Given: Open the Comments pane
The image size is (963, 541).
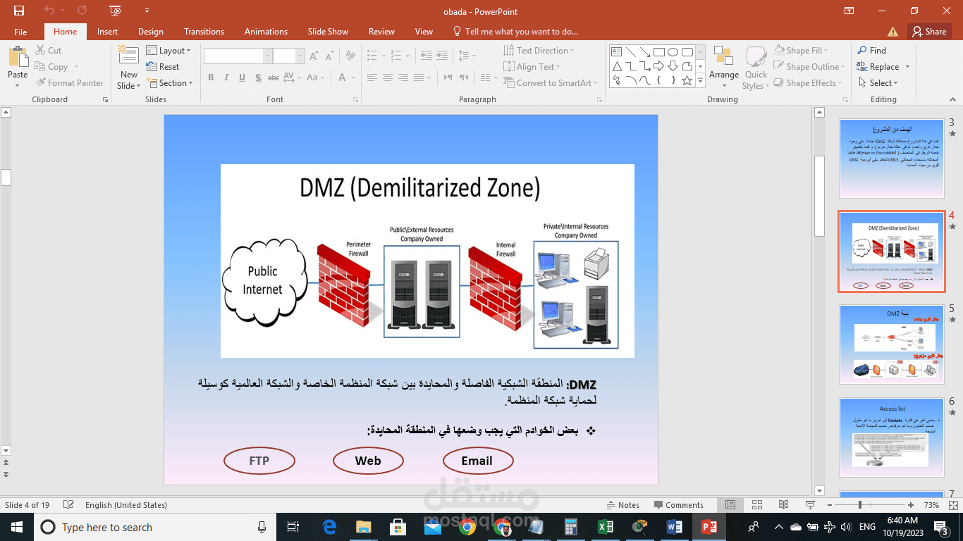Looking at the screenshot, I should 678,505.
